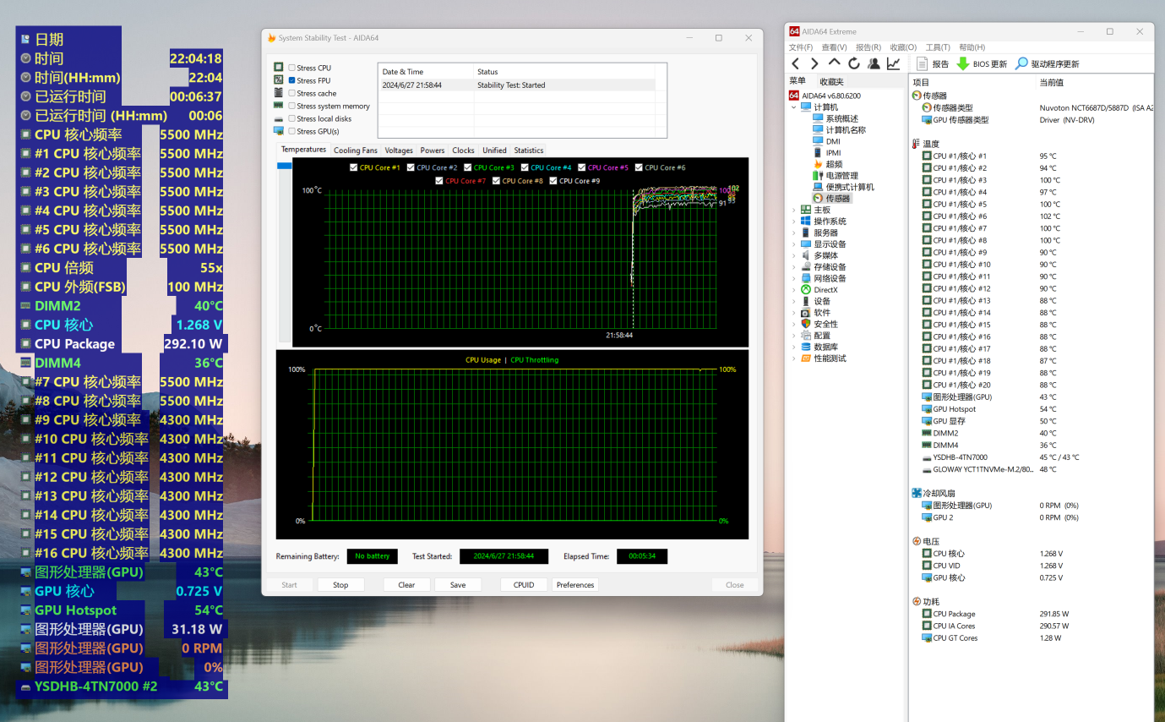Screen dimensions: 1165x722
Task: Open 计算机名称 in the tree
Action: tap(839, 130)
